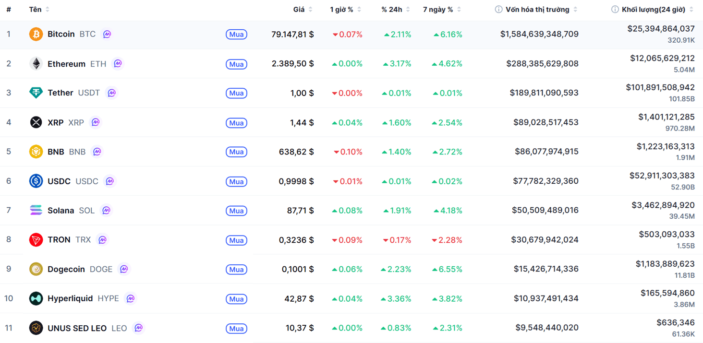Click Mua button for XRP
Image resolution: width=703 pixels, height=343 pixels.
(x=236, y=123)
